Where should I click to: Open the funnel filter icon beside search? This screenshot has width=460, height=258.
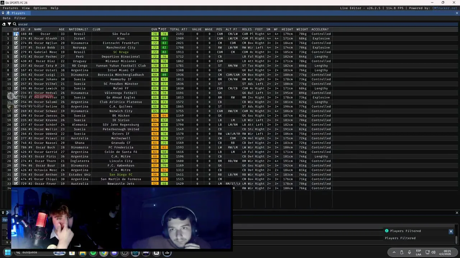(9, 24)
